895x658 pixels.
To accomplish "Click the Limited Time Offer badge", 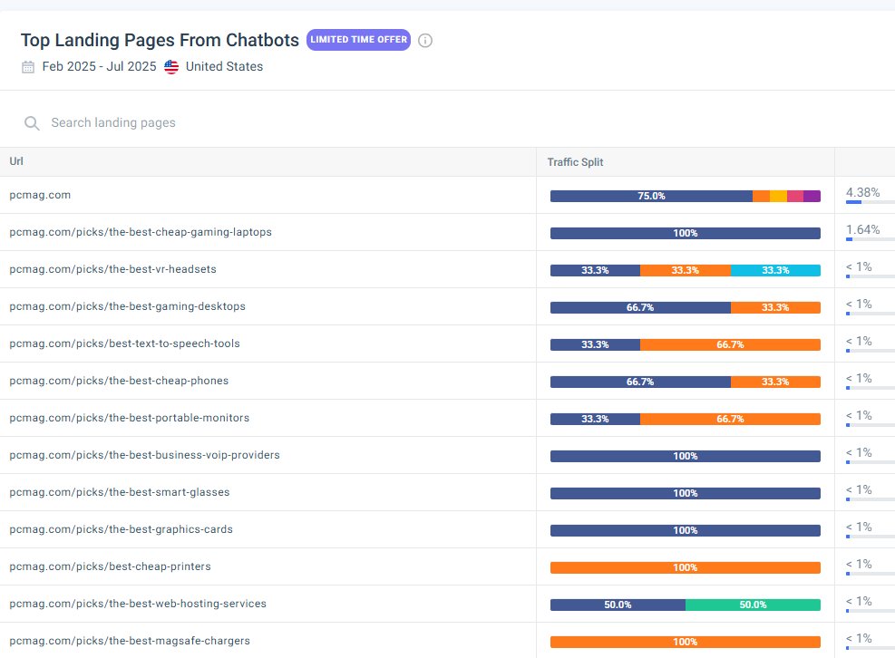I will [358, 40].
